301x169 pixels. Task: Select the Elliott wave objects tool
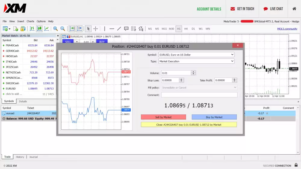pyautogui.click(x=141, y=29)
